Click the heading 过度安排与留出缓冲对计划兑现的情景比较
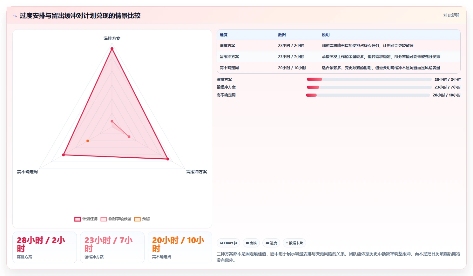The width and height of the screenshot is (473, 276). [x=80, y=16]
